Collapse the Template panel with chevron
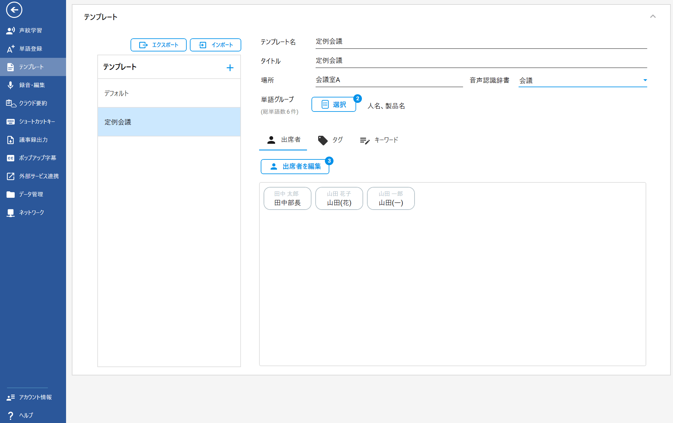 tap(653, 16)
